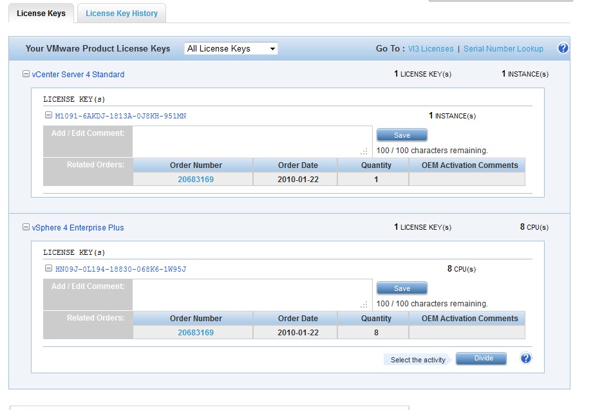Click the vSphere 4 Enterprise Plus product name

[x=78, y=228]
